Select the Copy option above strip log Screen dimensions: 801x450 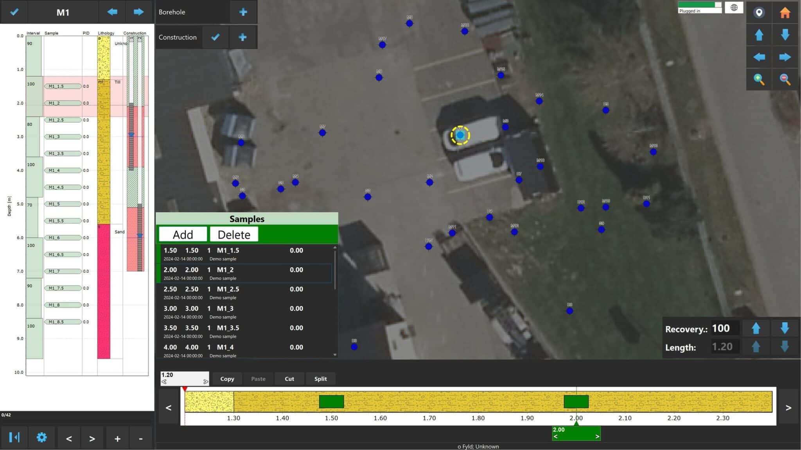click(x=227, y=379)
